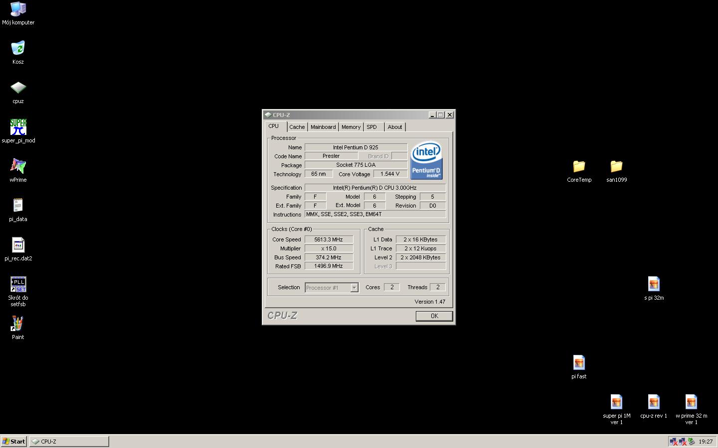
Task: Click the CPU-Z title bar icon
Action: (x=268, y=115)
